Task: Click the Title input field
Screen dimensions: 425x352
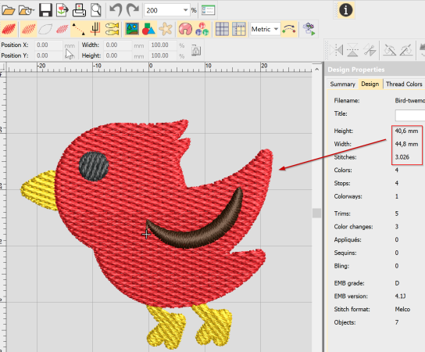Action: tap(410, 115)
